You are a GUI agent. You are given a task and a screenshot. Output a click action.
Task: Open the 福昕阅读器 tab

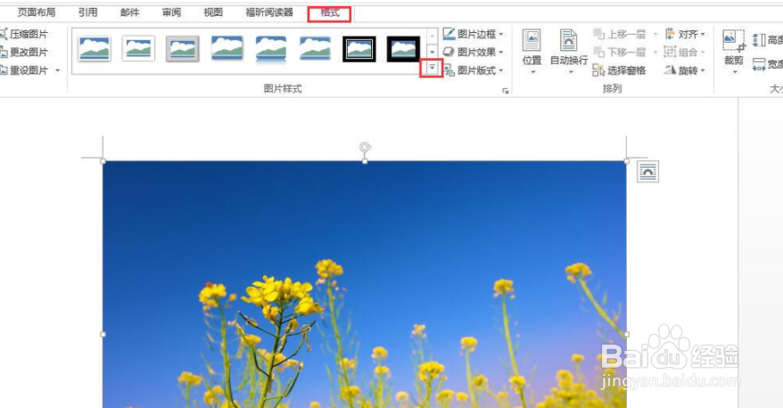click(269, 12)
